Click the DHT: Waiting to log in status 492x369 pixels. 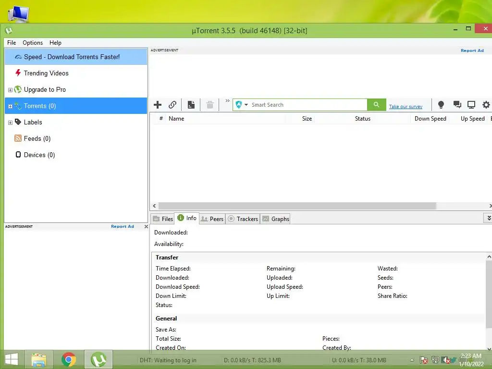coord(168,360)
